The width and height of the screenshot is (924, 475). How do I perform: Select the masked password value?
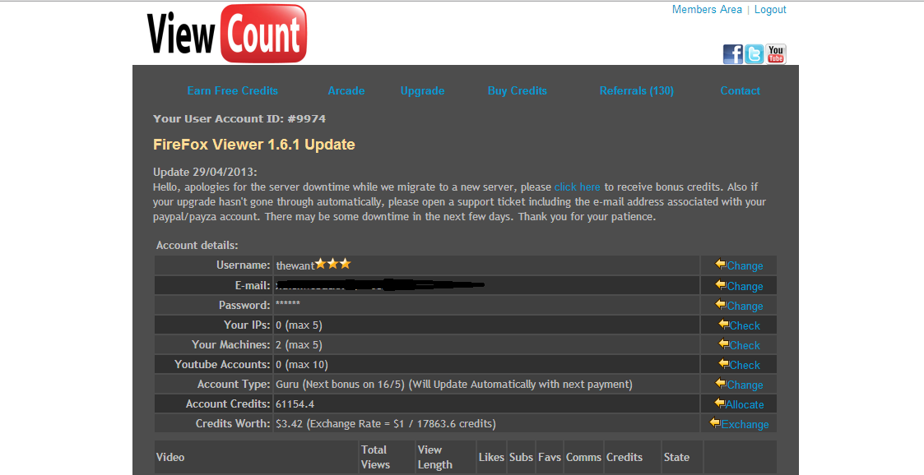pyautogui.click(x=288, y=303)
